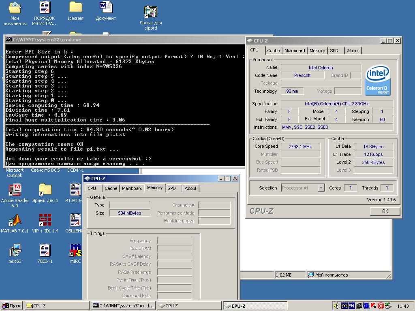Click the taskbar clock showing 11:43

point(403,306)
